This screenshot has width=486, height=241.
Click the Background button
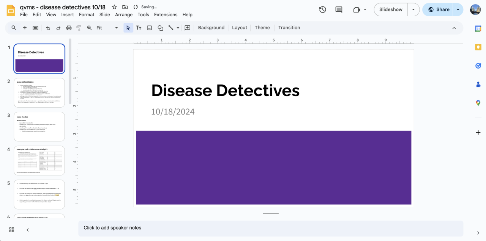tap(211, 28)
